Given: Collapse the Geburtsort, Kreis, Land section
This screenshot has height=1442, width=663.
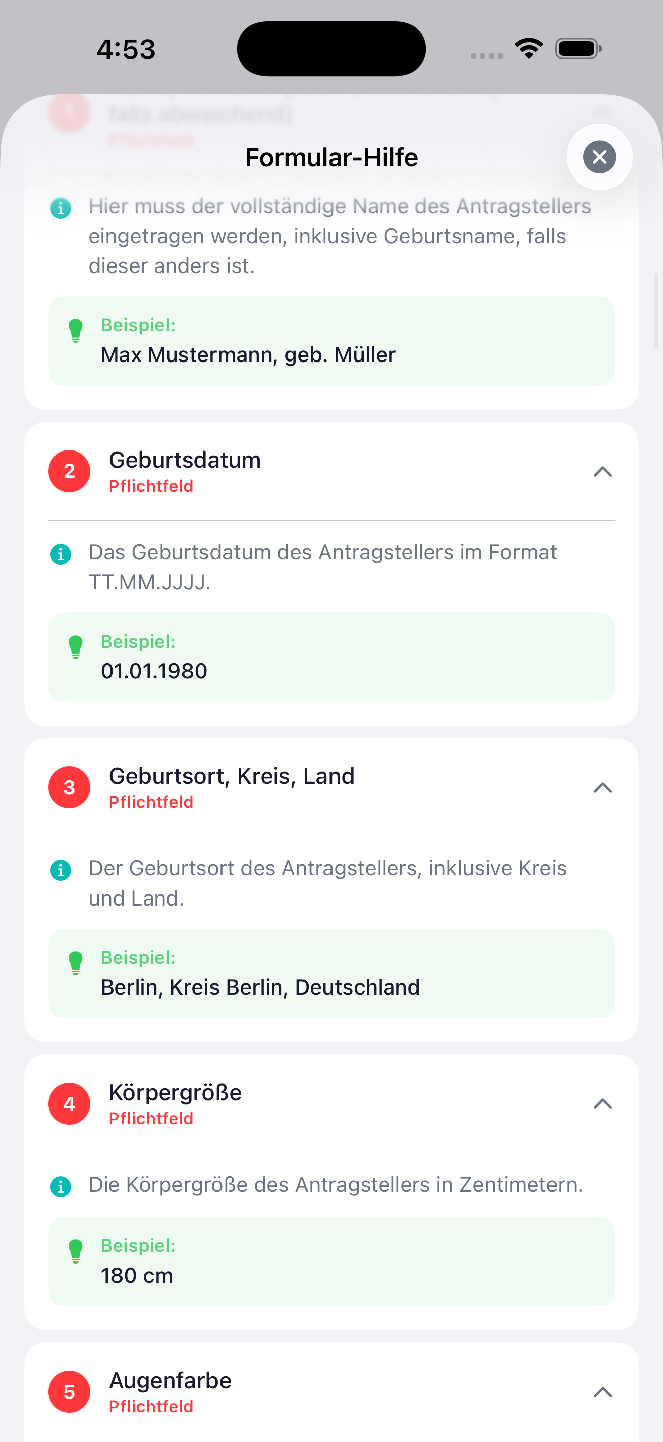Looking at the screenshot, I should (602, 787).
